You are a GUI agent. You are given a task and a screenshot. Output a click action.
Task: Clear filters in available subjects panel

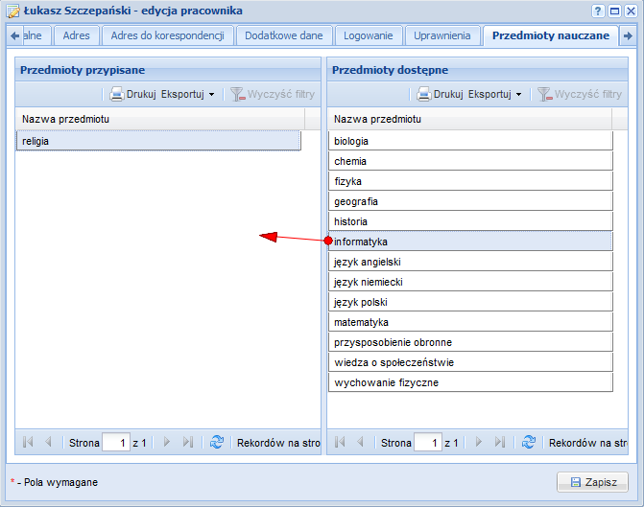click(x=580, y=94)
